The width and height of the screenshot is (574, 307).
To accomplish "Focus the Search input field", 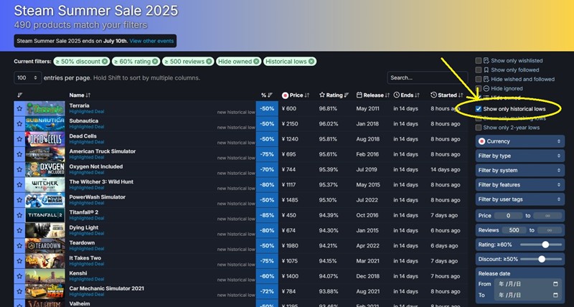I will tap(427, 78).
